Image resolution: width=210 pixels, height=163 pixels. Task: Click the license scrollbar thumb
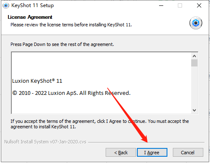pos(194,63)
